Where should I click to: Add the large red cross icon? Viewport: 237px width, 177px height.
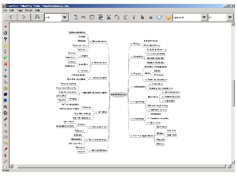pos(6,64)
